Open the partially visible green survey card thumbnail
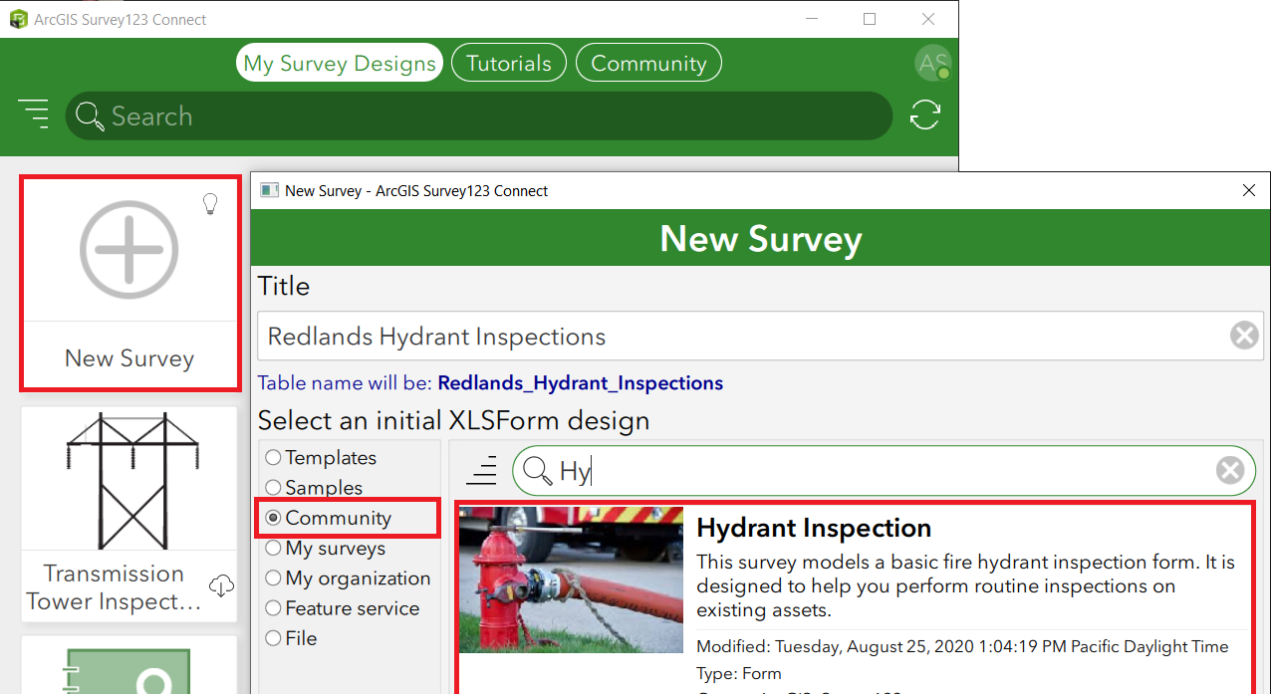 click(x=129, y=671)
